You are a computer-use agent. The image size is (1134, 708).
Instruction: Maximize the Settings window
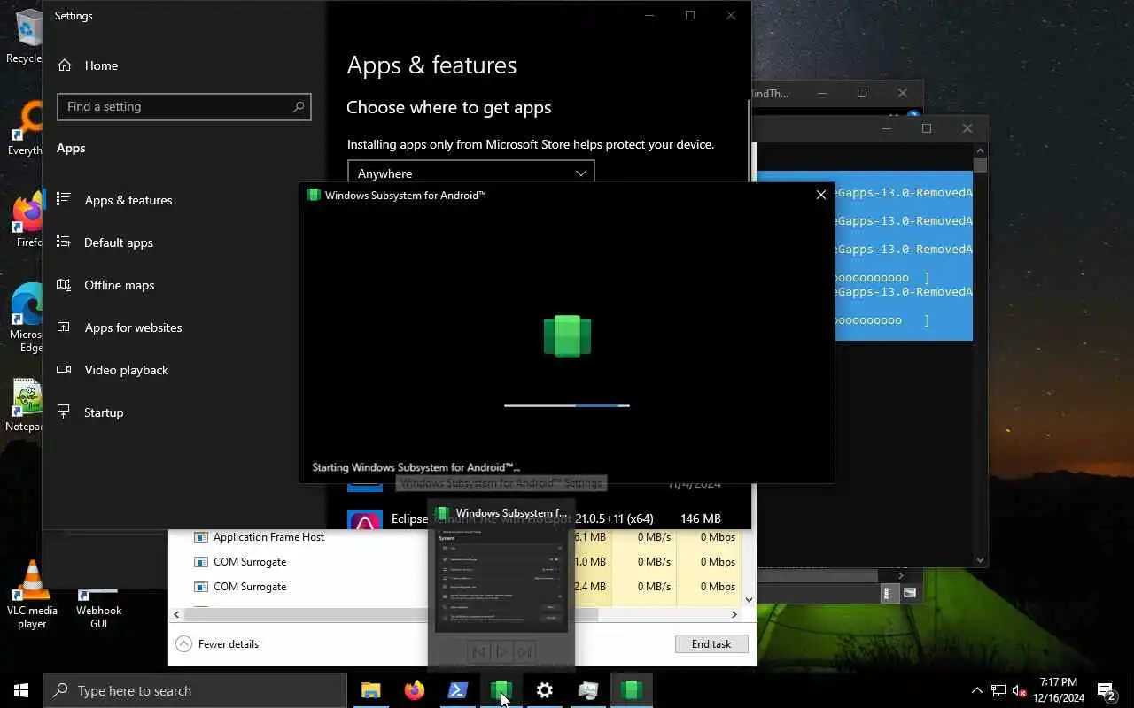690,15
